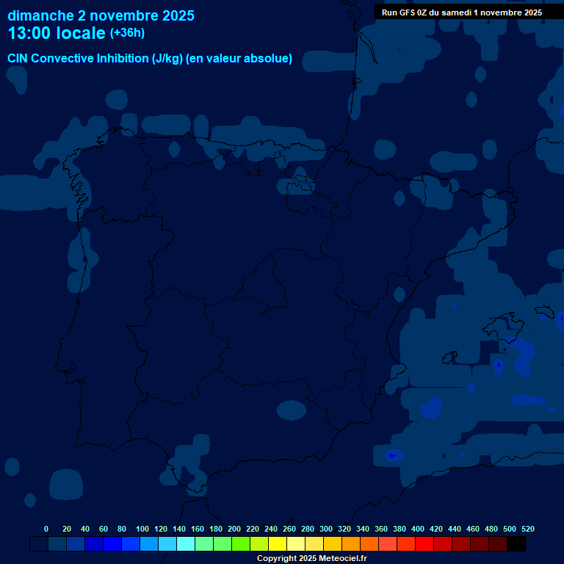
Task: Click the legend value "400"
Action: point(418,529)
